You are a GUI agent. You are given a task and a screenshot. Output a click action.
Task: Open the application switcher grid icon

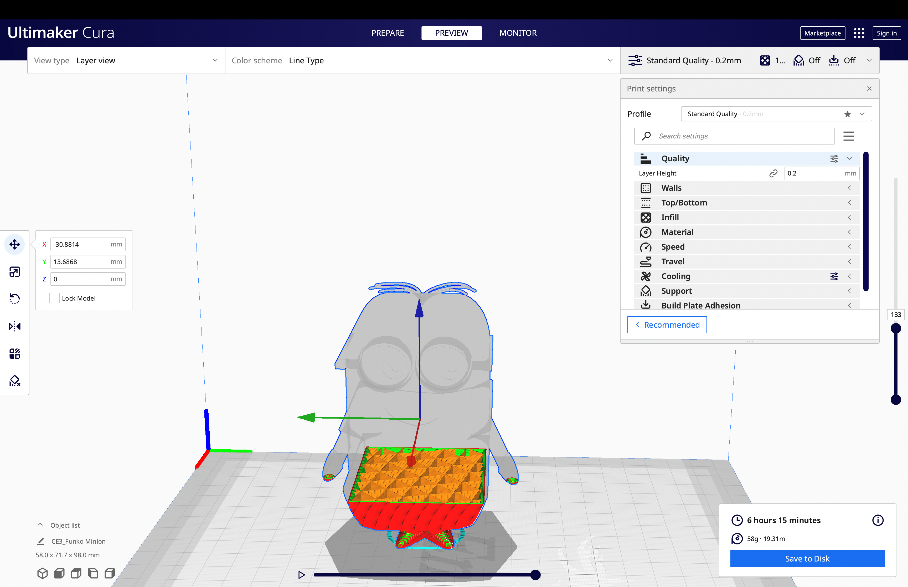click(x=859, y=33)
